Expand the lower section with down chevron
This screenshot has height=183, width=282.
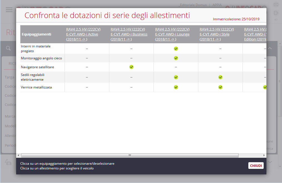point(270,162)
